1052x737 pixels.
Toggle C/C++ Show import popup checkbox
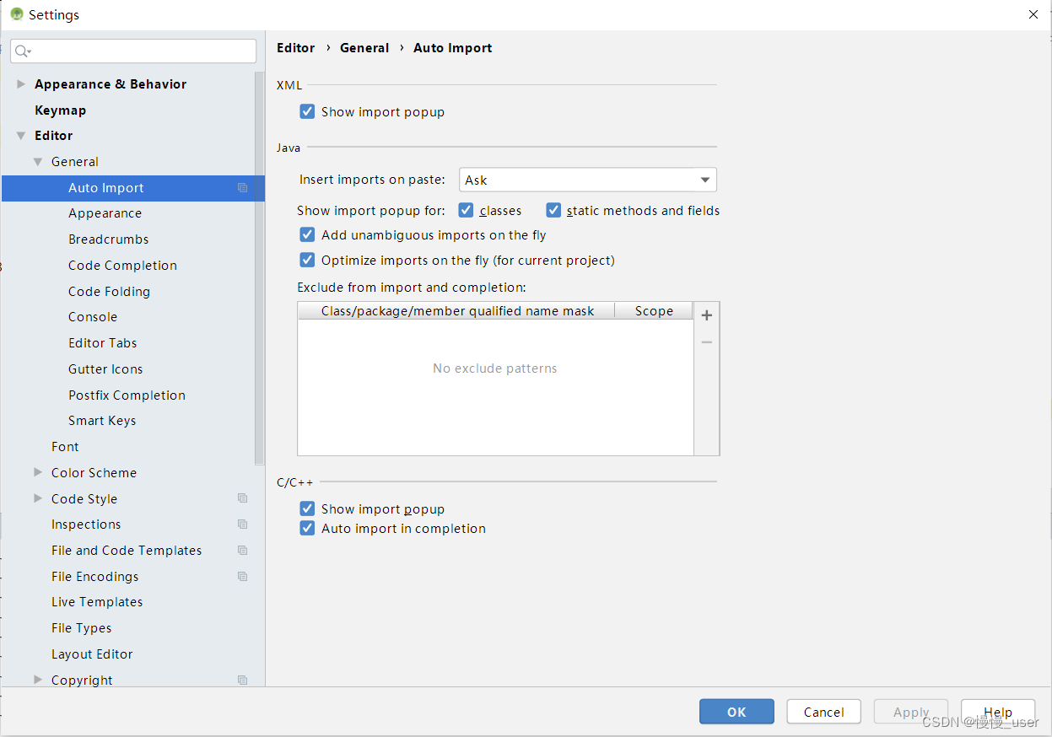[x=307, y=508]
